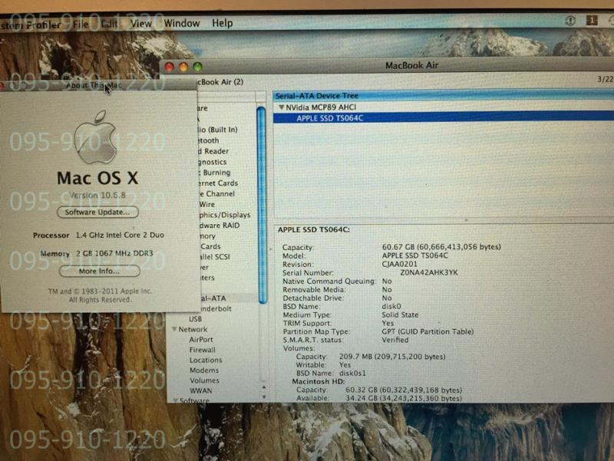The height and width of the screenshot is (461, 614).
Task: Select Locations in the sidebar
Action: [x=206, y=360]
